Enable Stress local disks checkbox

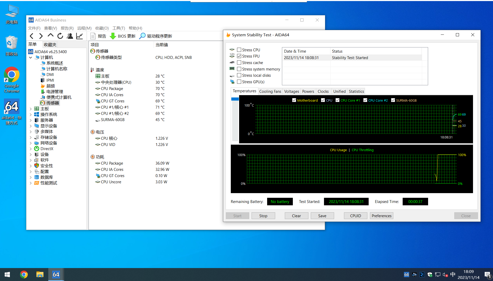coord(239,75)
